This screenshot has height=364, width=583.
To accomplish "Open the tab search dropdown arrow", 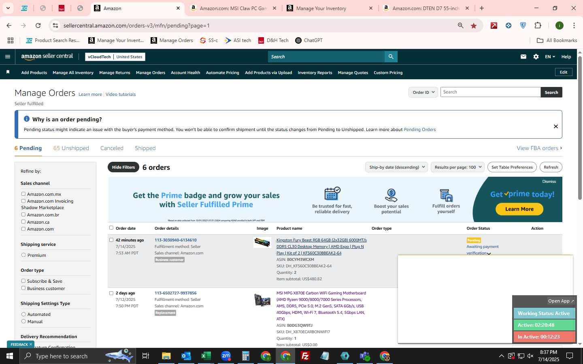I will point(8,8).
